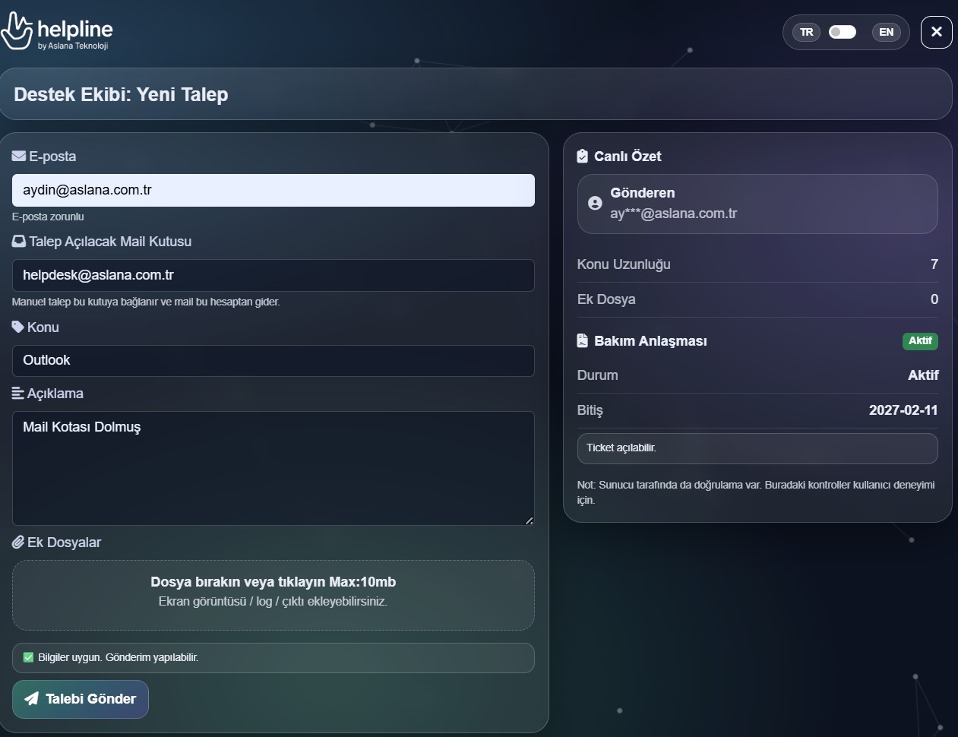958x737 pixels.
Task: Click the tag icon beside Konu
Action: [18, 327]
